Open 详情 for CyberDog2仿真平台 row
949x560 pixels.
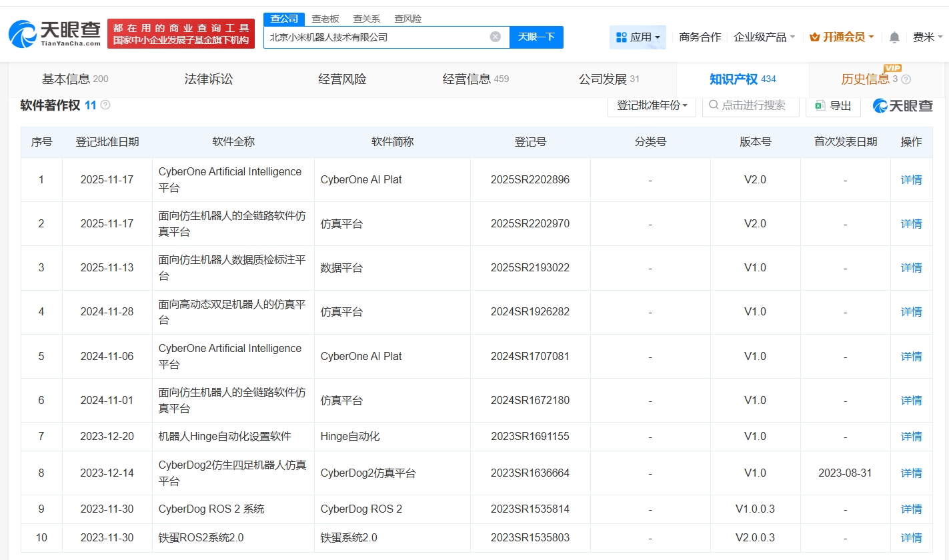coord(911,473)
